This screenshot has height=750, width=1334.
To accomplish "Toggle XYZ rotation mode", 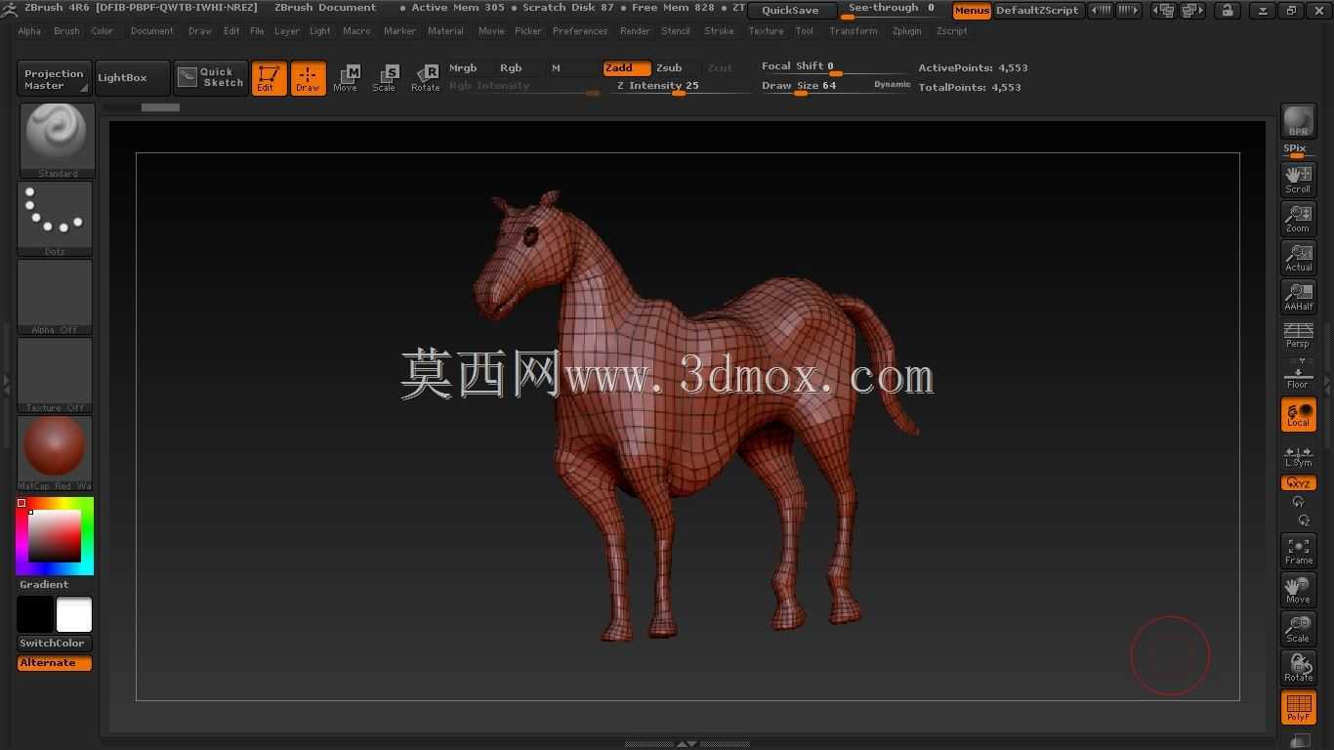I will [1298, 482].
